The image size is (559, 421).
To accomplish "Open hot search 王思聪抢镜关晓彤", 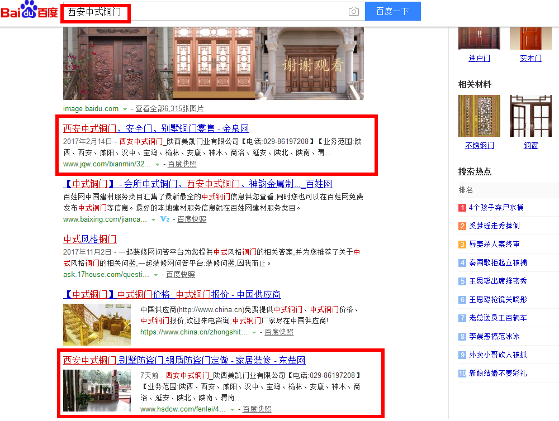I will coord(498,299).
